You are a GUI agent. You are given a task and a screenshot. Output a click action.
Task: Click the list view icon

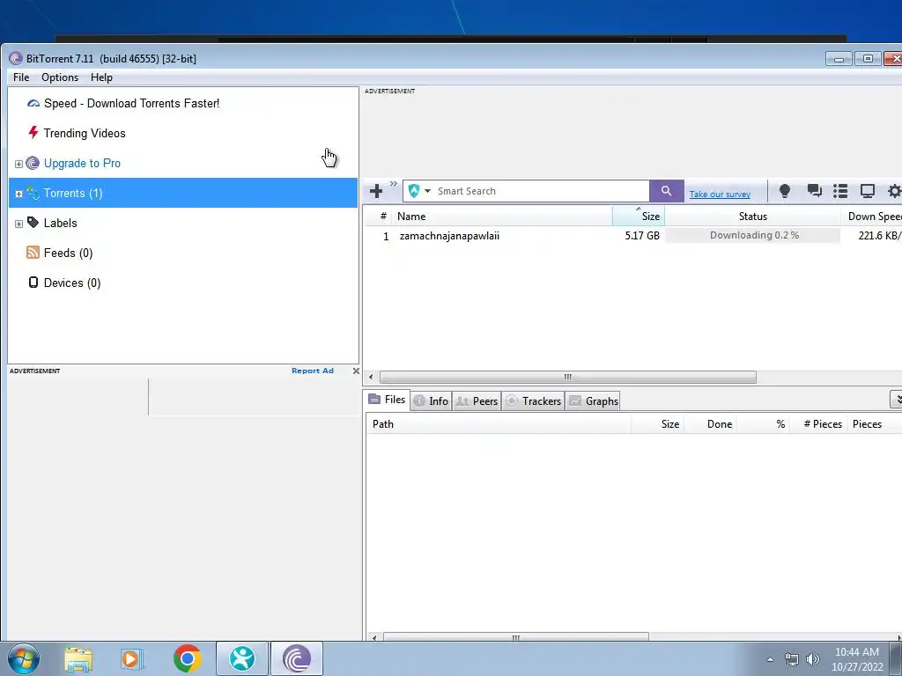[840, 191]
